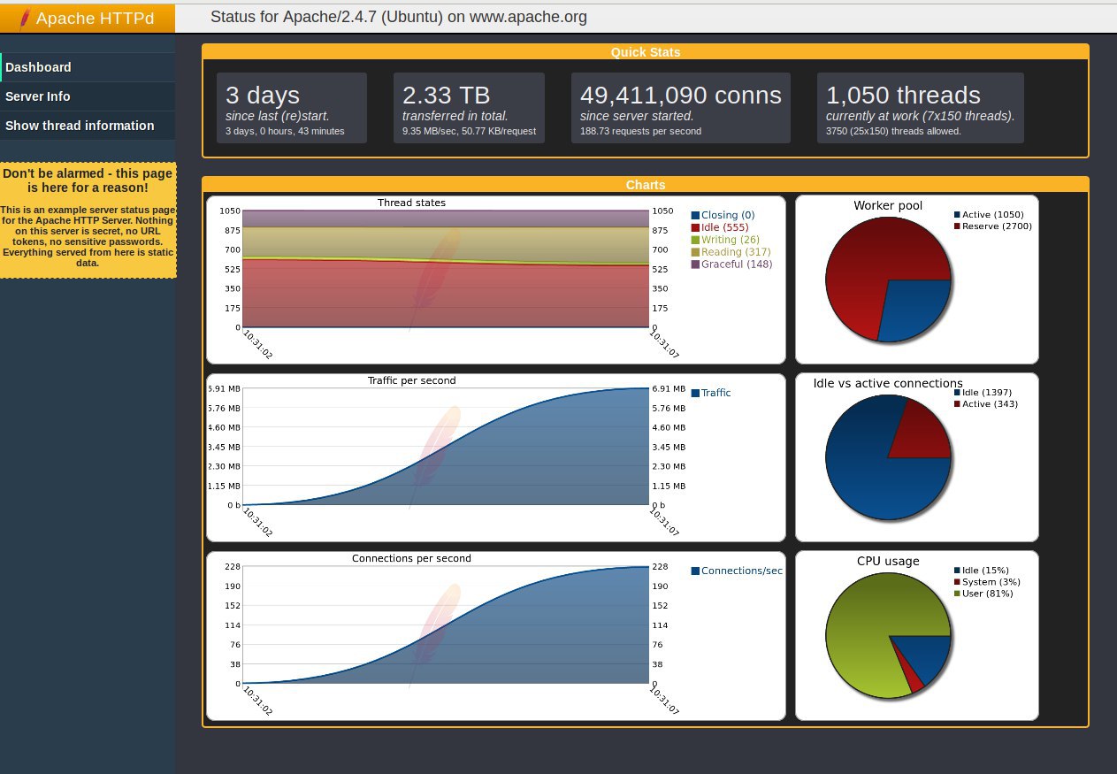Click the "3 days, 0 hours, 43 minutes" text

[x=285, y=131]
